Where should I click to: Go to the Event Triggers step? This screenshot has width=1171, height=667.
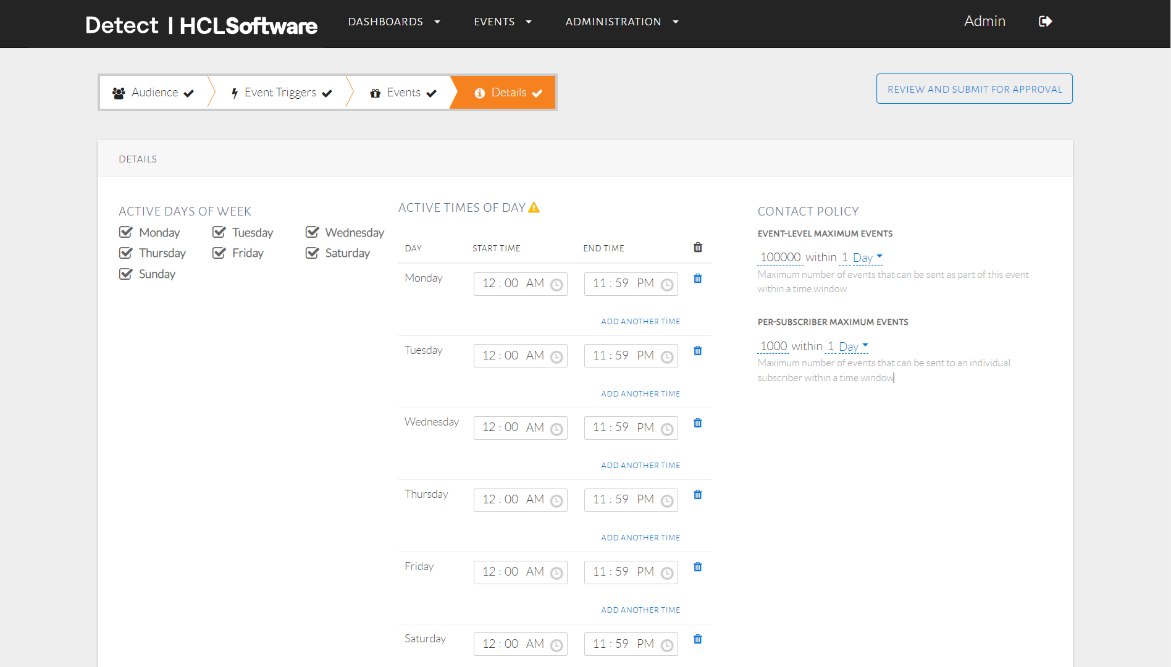click(x=281, y=93)
